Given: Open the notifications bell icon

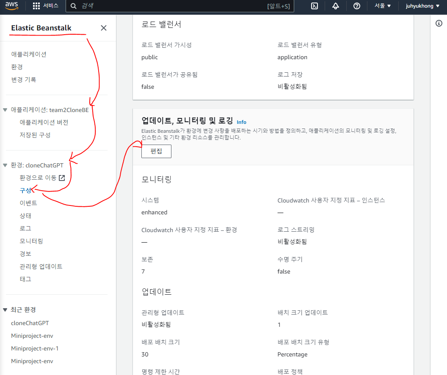Looking at the screenshot, I should click(336, 6).
